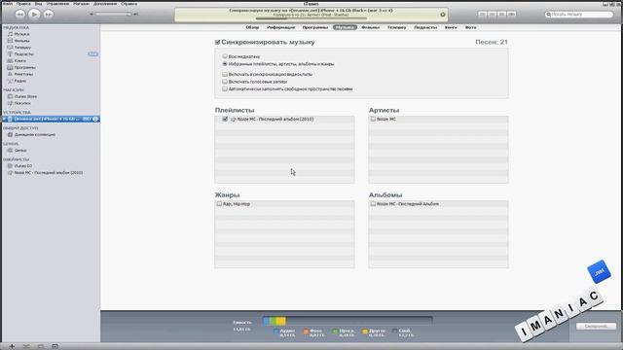The image size is (623, 350).
Task: Check Noize MC under Артисты
Action: pos(373,119)
